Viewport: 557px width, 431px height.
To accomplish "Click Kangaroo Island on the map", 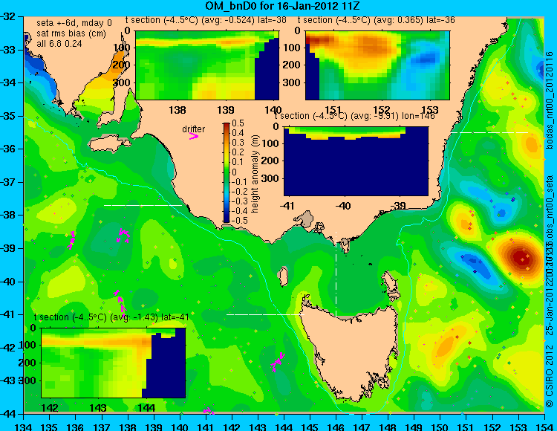I will coord(110,144).
